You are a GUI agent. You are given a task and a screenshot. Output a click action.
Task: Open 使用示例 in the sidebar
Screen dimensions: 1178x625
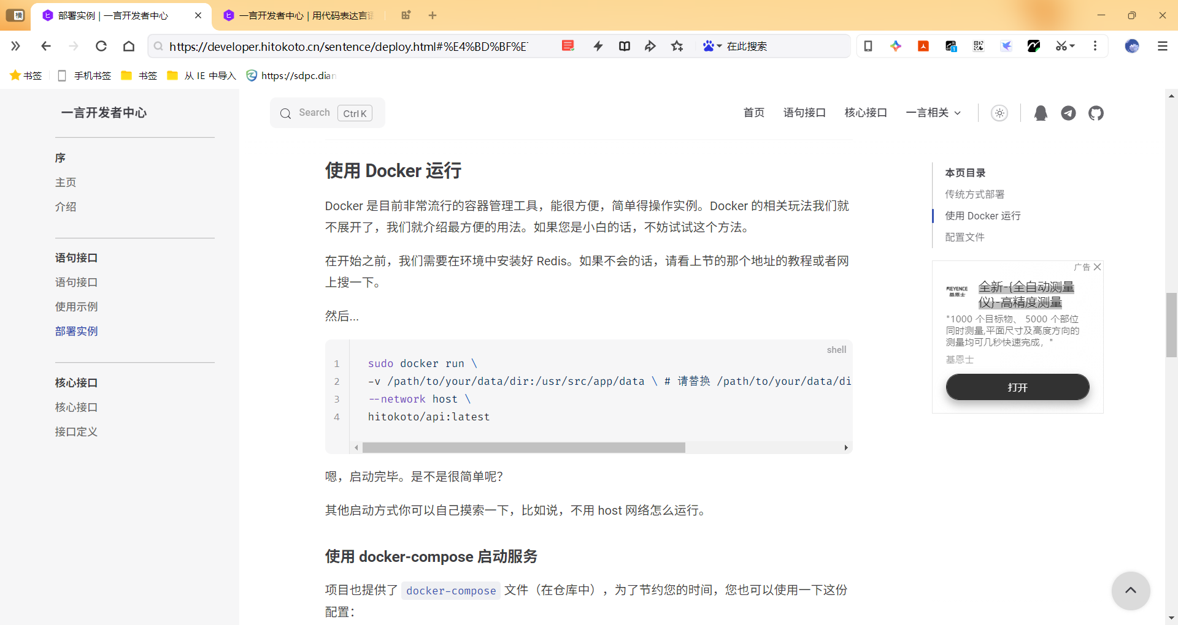click(76, 307)
